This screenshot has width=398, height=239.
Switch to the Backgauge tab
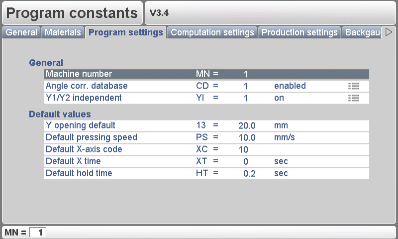(x=363, y=32)
